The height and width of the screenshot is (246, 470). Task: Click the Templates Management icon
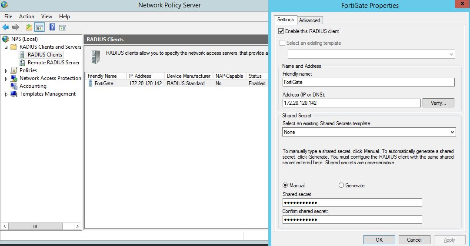[x=14, y=94]
